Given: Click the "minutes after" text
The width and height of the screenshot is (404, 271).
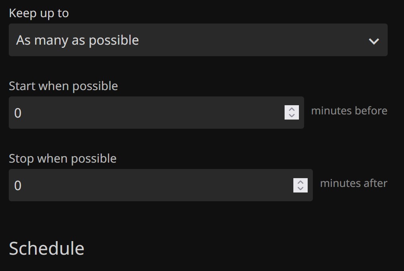Looking at the screenshot, I should [353, 183].
